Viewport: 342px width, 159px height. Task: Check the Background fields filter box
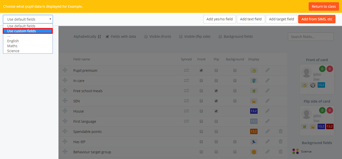(x=220, y=37)
